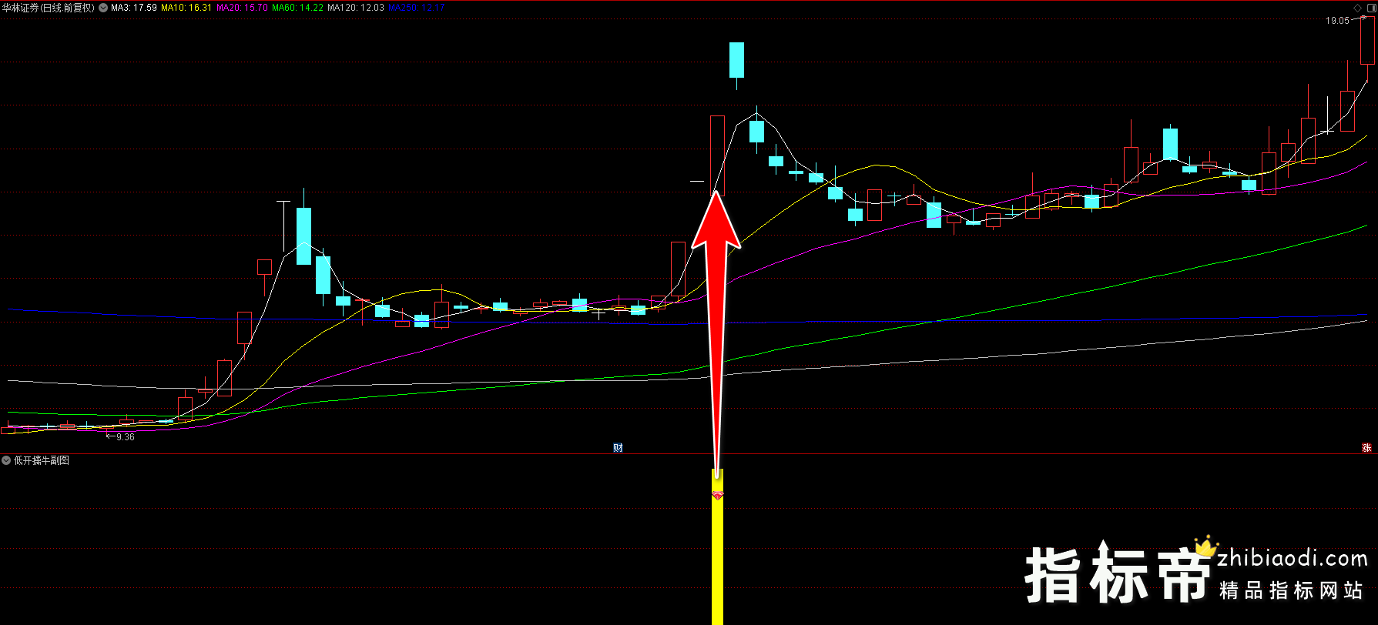Screen dimensions: 1378x625
Task: Click the 19.05 high price label
Action: [x=1337, y=21]
